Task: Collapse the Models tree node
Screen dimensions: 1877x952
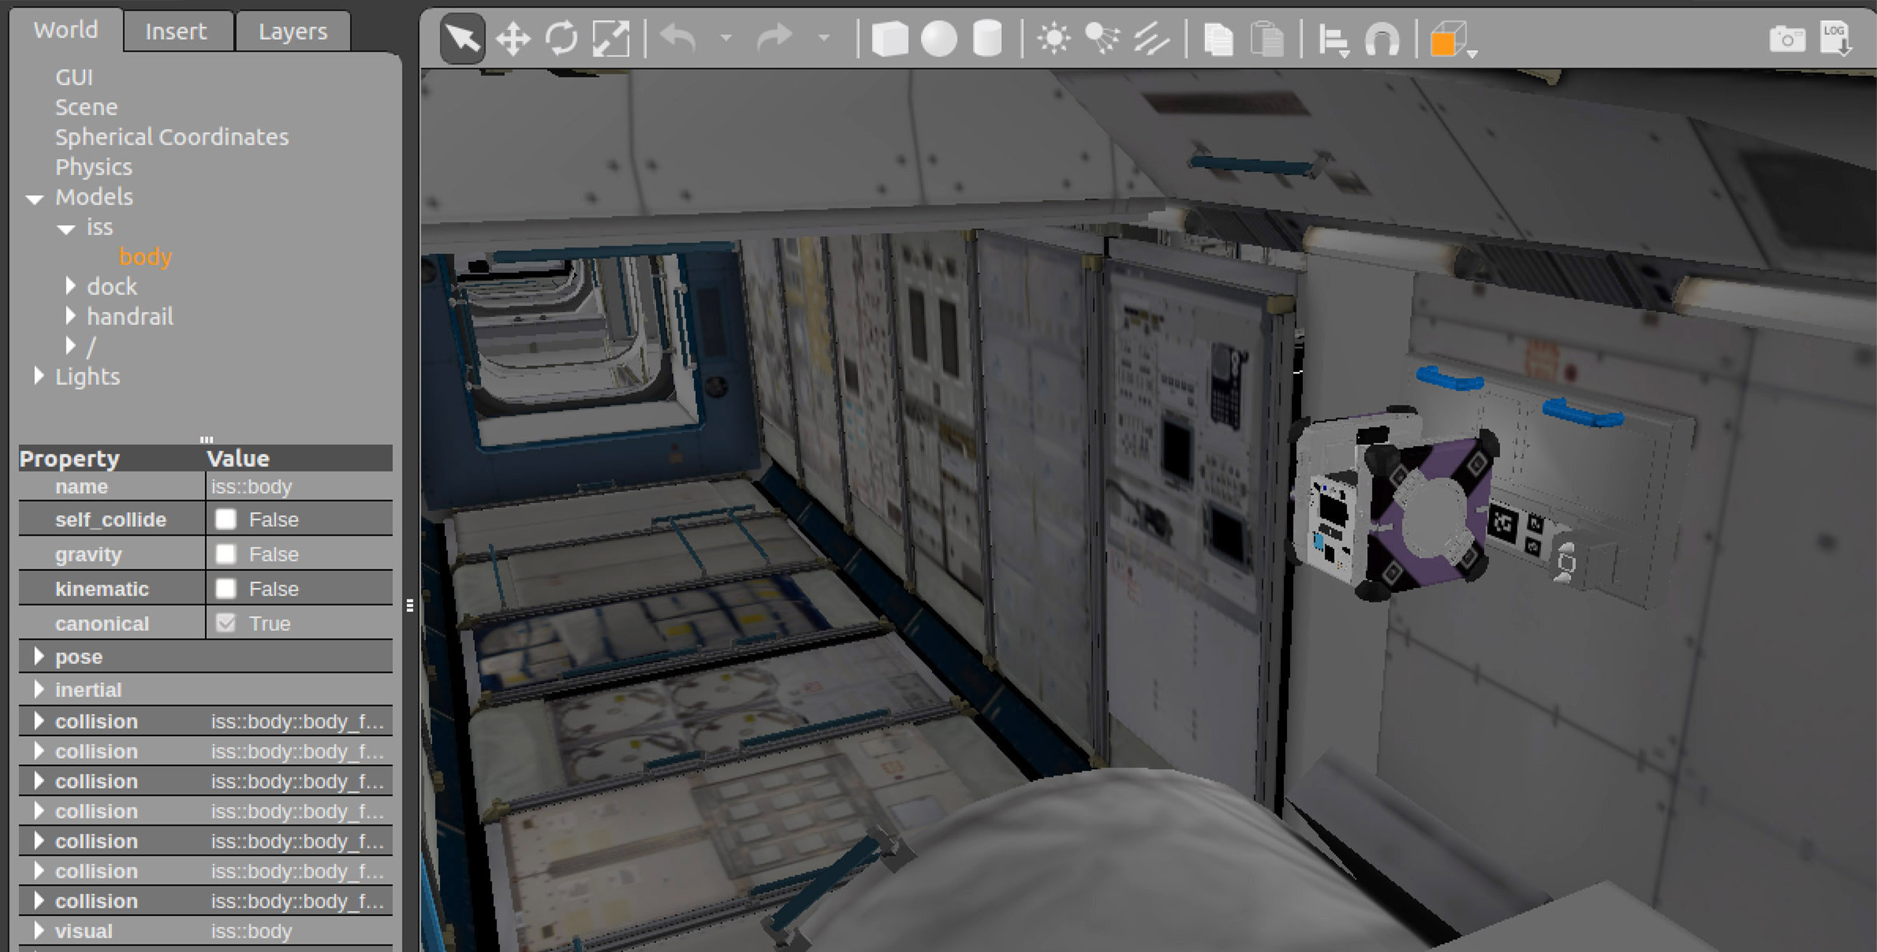Action: 34,198
